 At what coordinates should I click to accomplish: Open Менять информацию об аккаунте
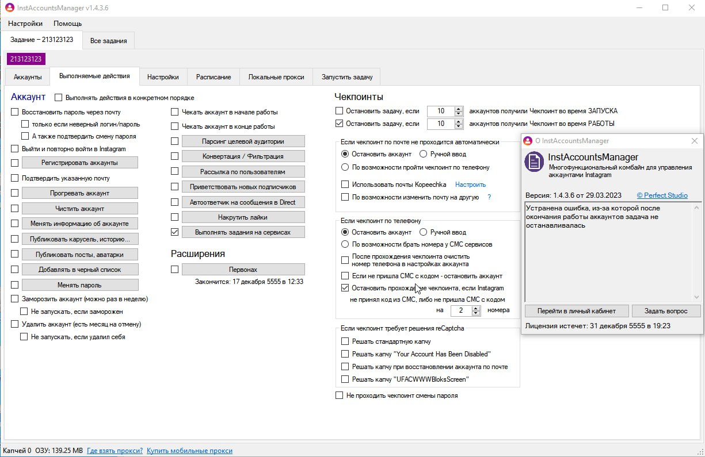coord(80,224)
